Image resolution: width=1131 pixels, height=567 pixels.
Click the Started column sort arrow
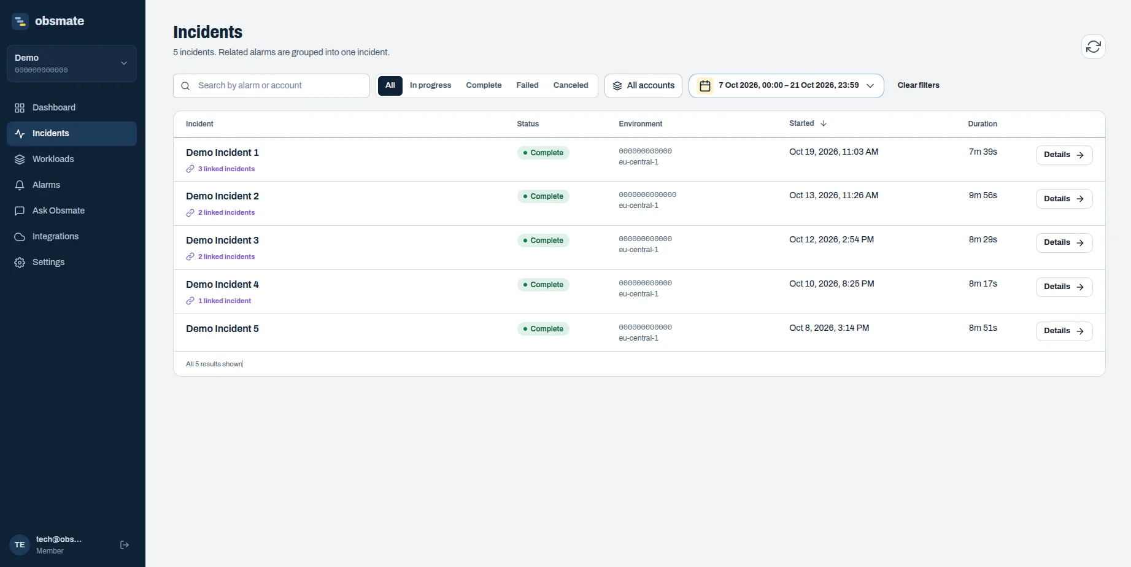(x=824, y=123)
